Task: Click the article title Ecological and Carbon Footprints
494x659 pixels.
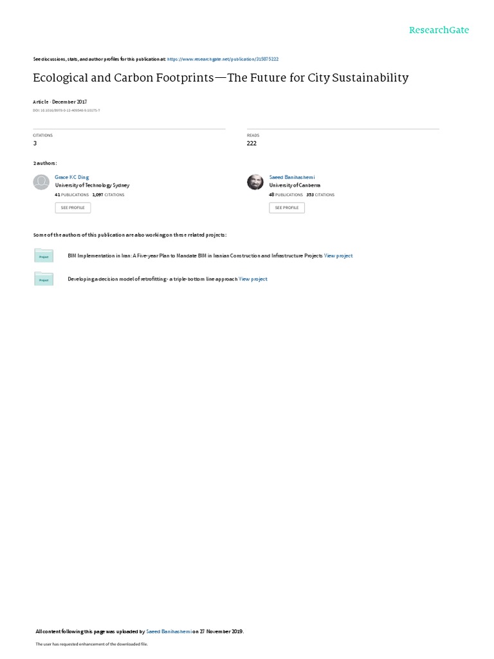Action: [221, 78]
